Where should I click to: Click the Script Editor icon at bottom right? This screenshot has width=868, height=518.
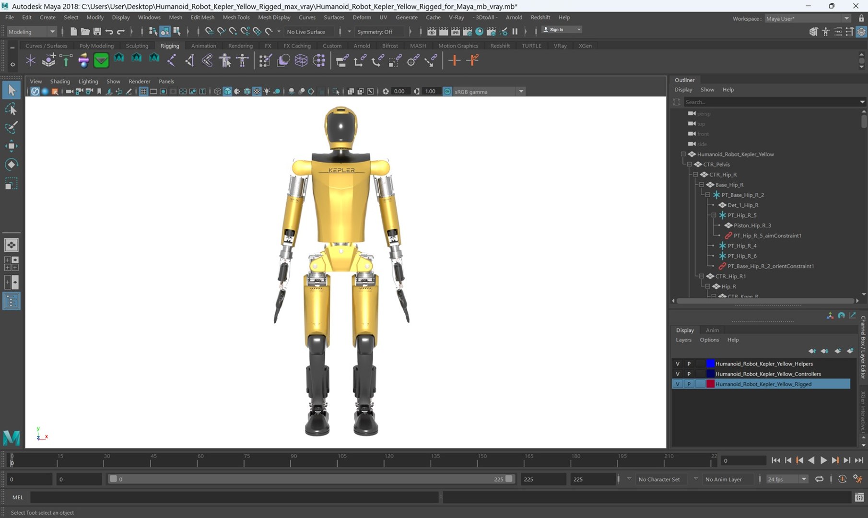tap(859, 497)
